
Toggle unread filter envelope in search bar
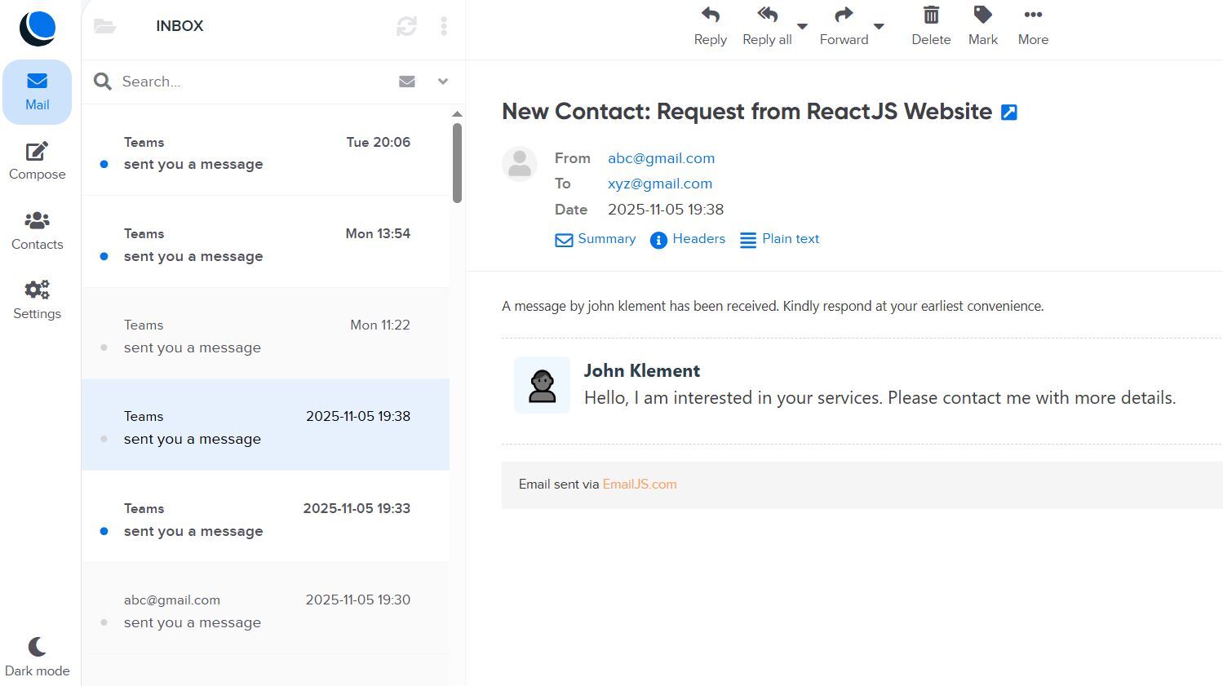[x=407, y=82]
